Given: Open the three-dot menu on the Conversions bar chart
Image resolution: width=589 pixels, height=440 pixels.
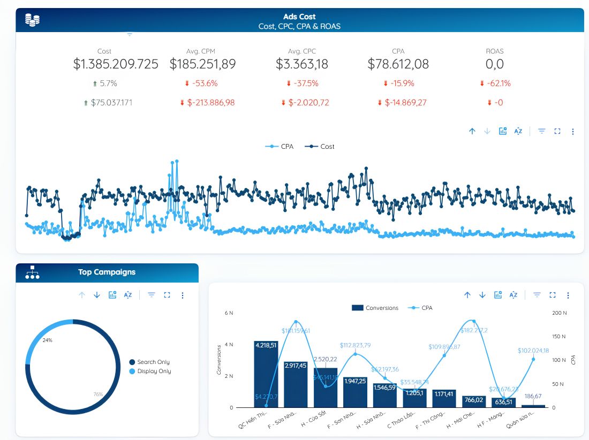Looking at the screenshot, I should 568,295.
